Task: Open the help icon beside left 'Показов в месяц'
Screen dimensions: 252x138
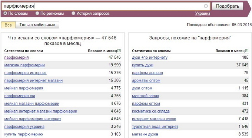Action: click(x=119, y=51)
